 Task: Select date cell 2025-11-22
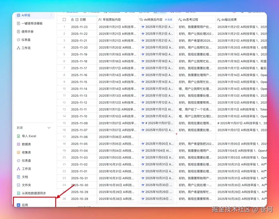click(79, 34)
